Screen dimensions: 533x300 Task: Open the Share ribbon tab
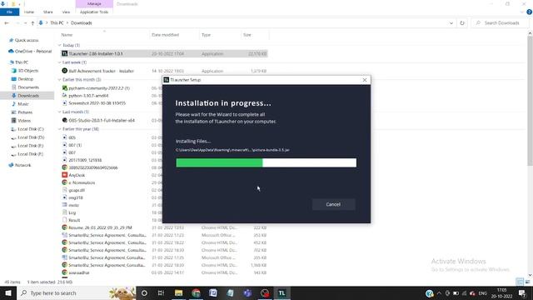point(48,12)
